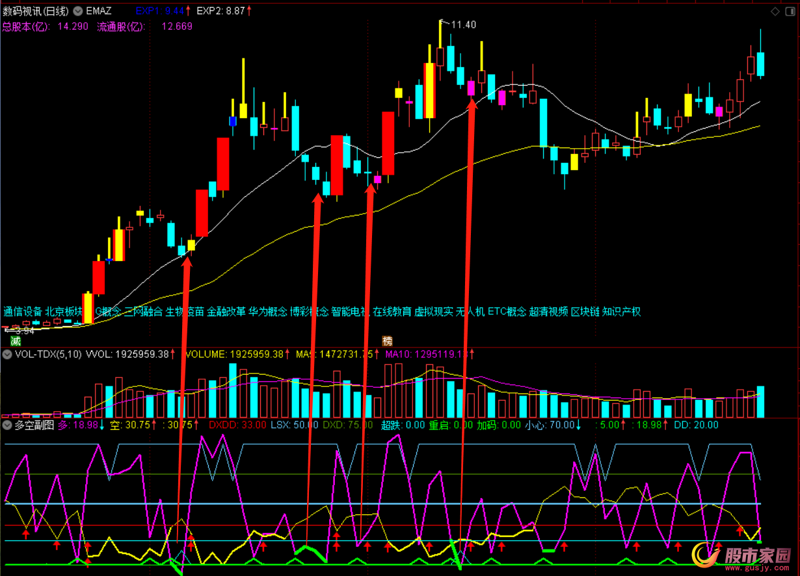800x576 pixels.
Task: Click the orange 榜 marker icon
Action: click(388, 341)
